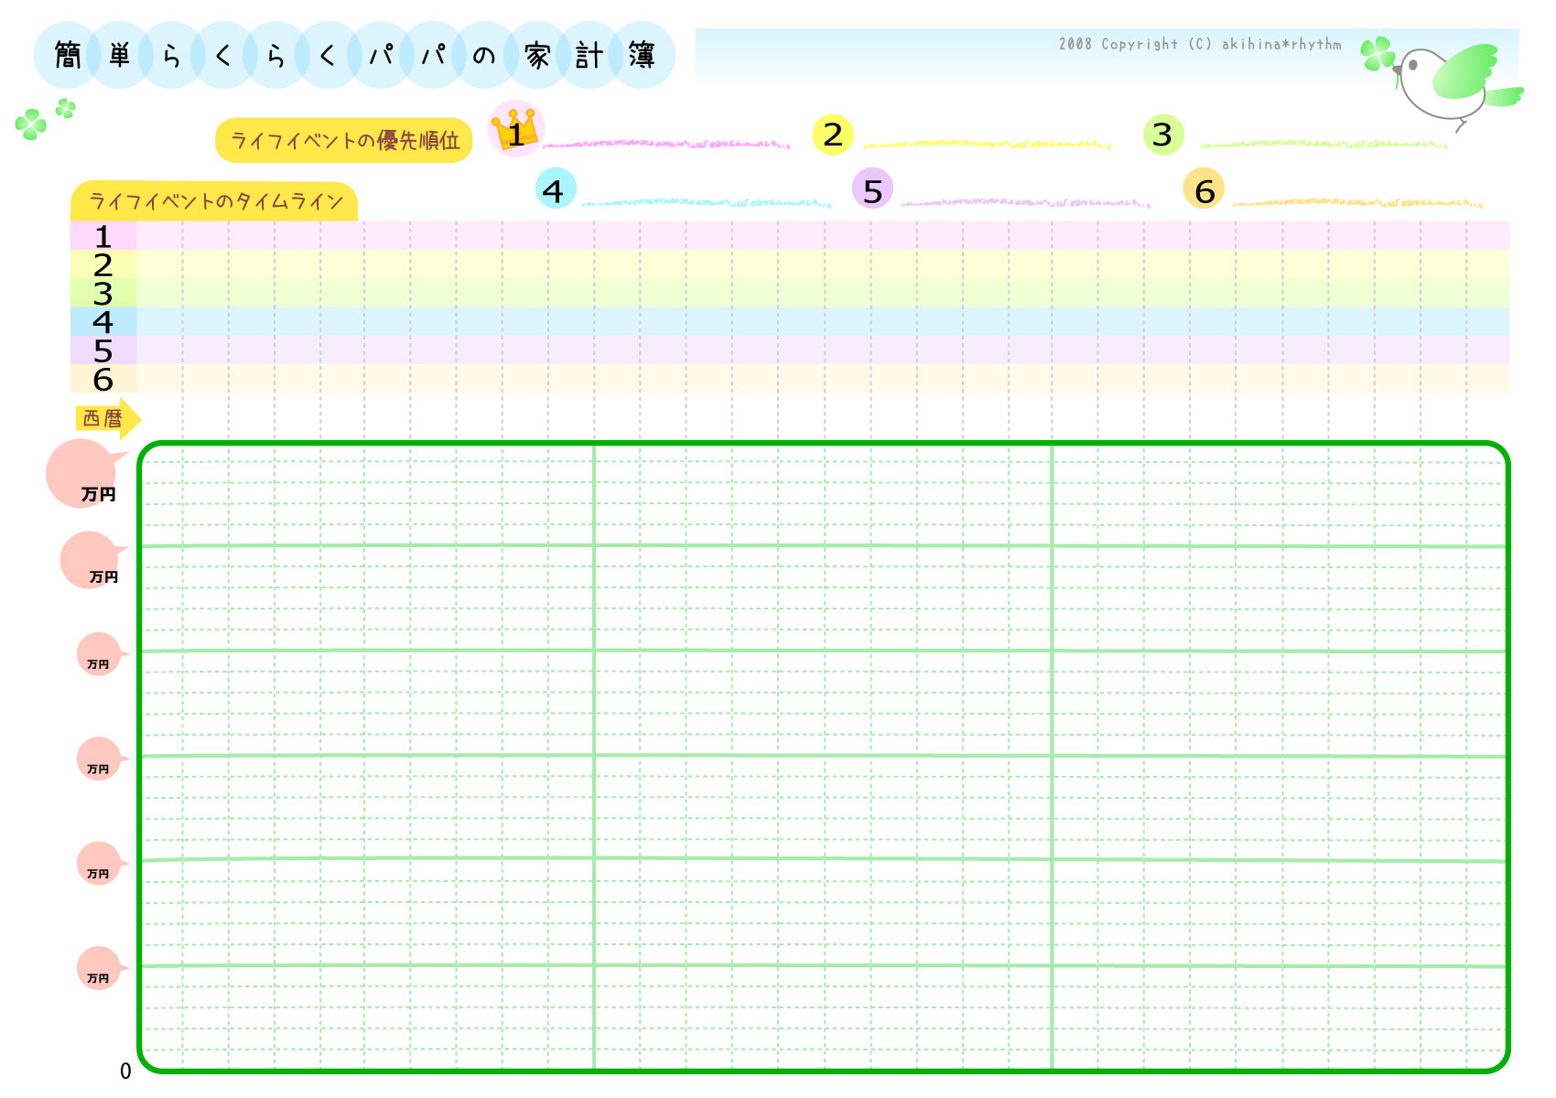Click the larger clover beside the priority label
Image resolution: width=1556 pixels, height=1098 pixels.
pos(31,124)
